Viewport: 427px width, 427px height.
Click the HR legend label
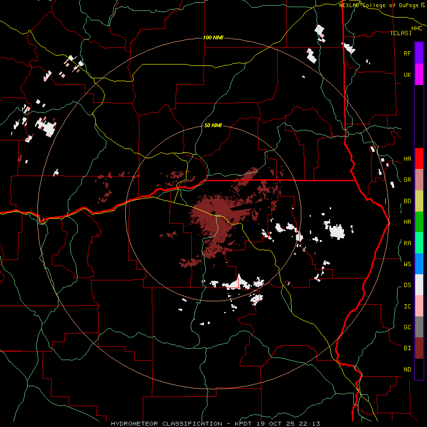(407, 222)
